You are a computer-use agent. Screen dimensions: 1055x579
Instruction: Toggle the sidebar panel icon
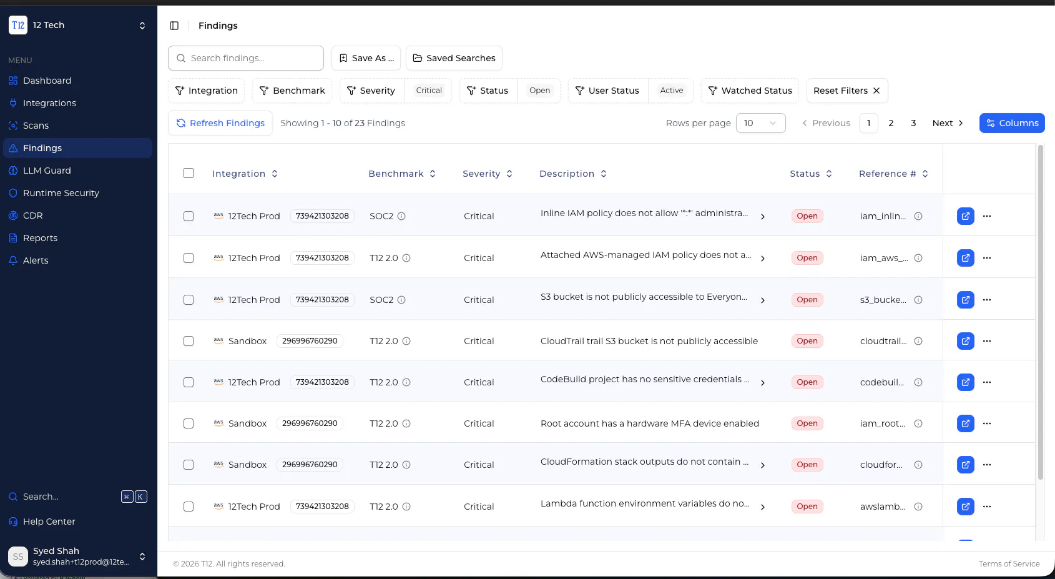click(x=174, y=26)
